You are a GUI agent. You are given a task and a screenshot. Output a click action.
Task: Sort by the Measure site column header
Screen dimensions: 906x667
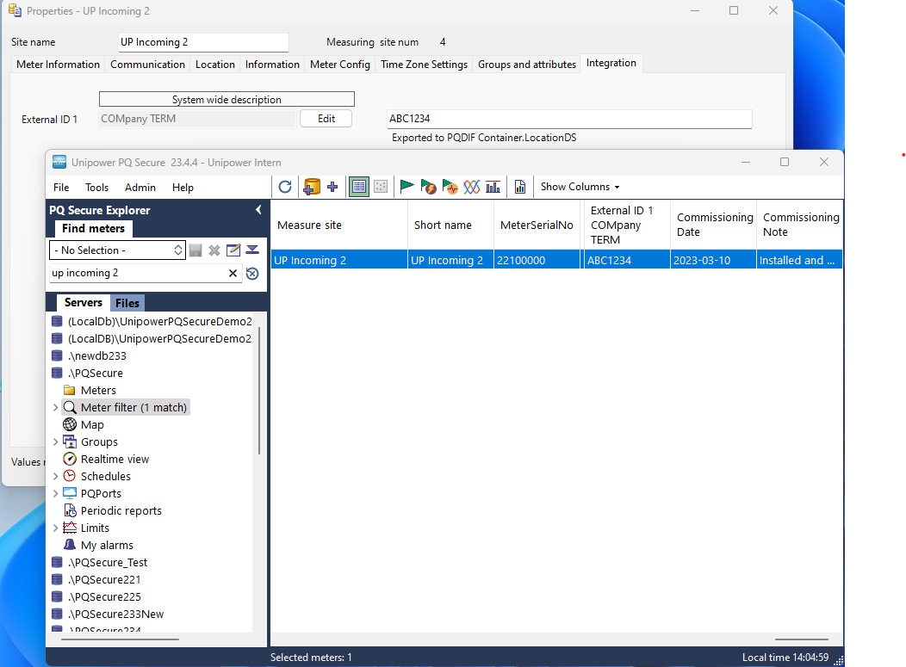(339, 225)
